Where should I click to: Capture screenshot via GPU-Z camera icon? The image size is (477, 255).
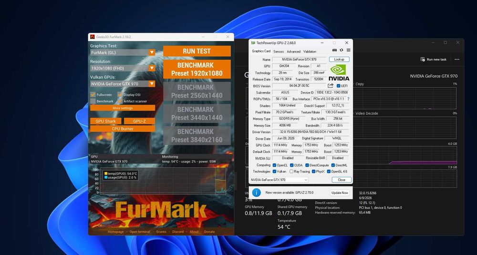(x=335, y=50)
